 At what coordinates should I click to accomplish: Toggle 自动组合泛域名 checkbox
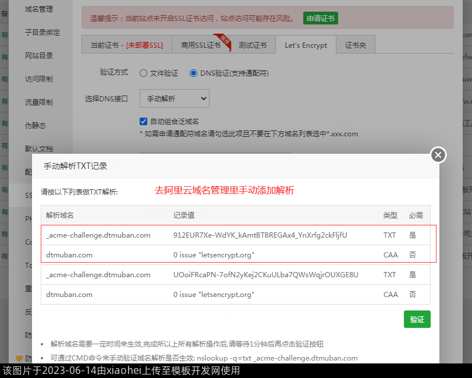tap(144, 121)
